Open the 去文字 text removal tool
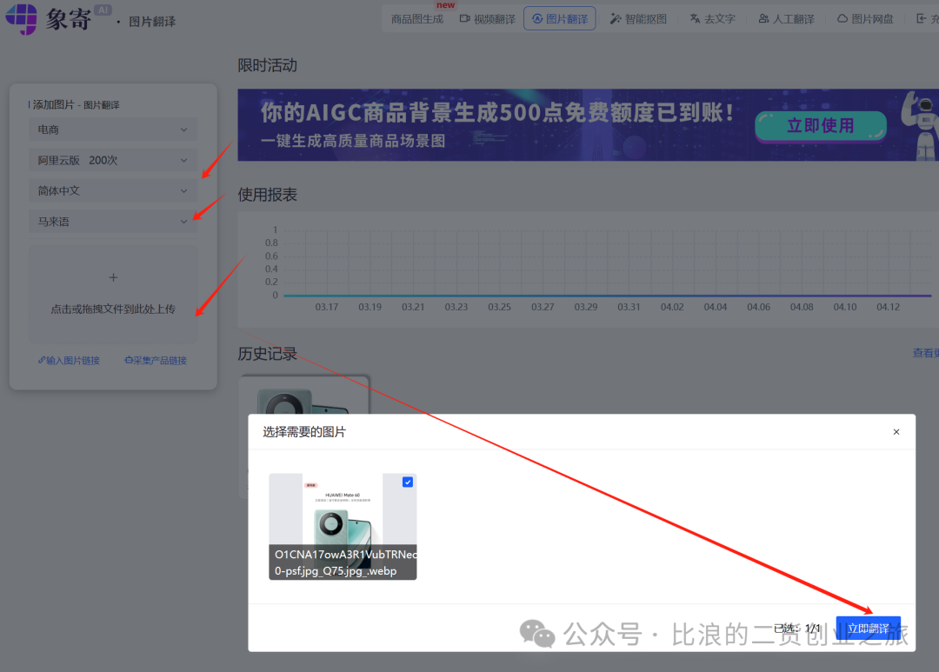The image size is (939, 672). (x=713, y=18)
